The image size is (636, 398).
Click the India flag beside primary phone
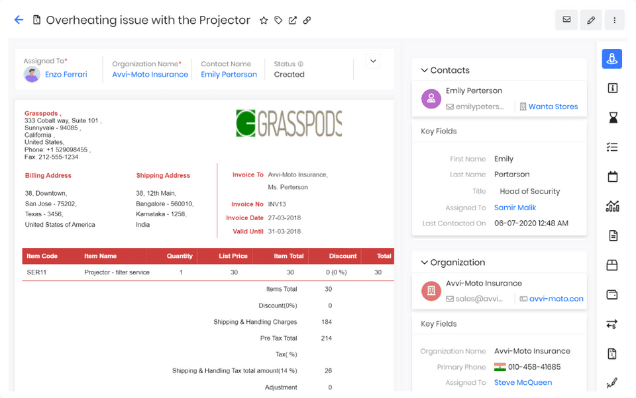[500, 367]
